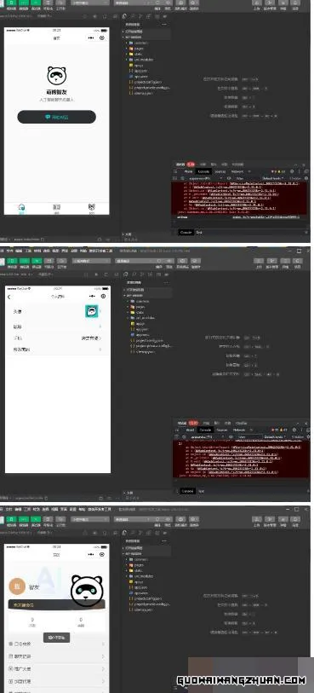Click red error count badge in top screenshot debugger

click(191, 165)
